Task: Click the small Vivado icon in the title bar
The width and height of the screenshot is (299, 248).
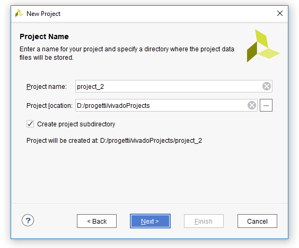Action: click(x=19, y=13)
